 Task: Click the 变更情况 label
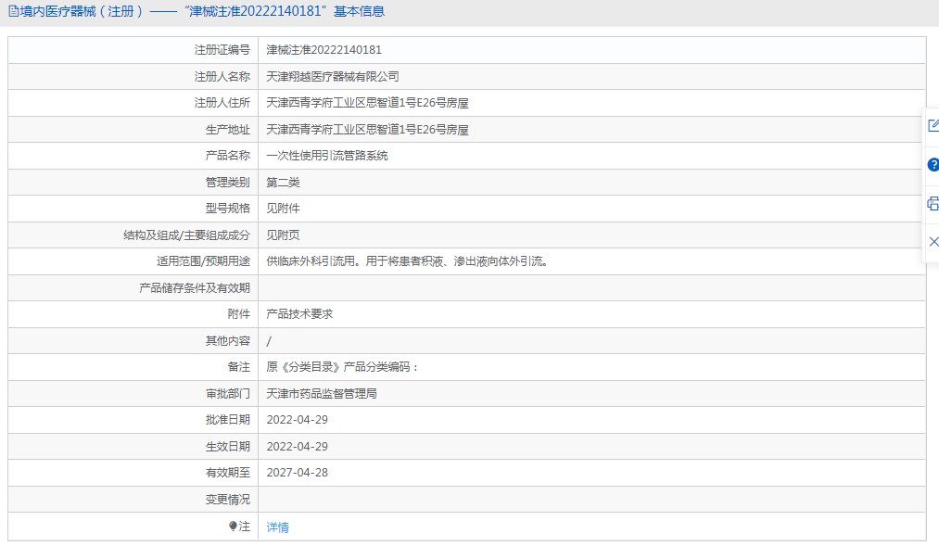click(x=227, y=500)
